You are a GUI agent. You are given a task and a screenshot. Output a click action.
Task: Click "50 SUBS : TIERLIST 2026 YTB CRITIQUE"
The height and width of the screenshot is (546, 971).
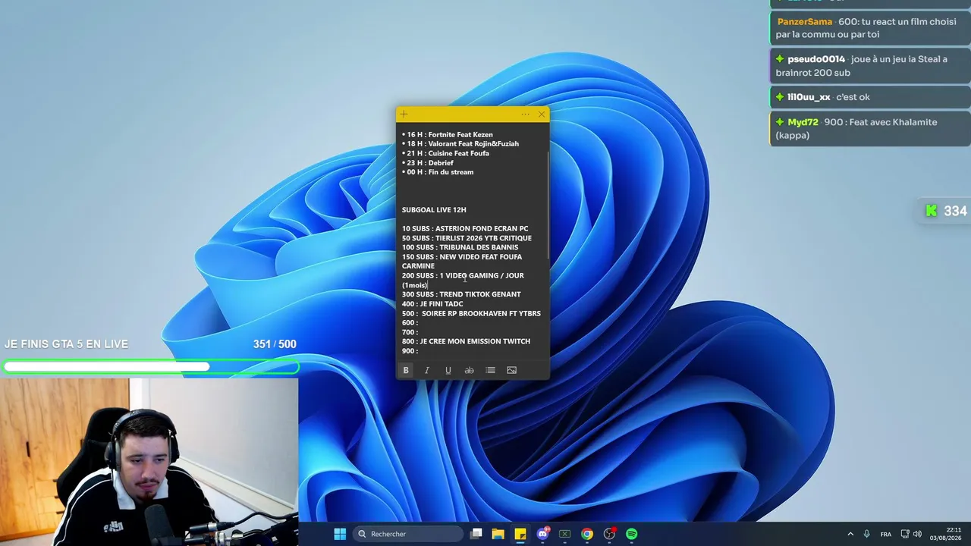[x=467, y=238]
